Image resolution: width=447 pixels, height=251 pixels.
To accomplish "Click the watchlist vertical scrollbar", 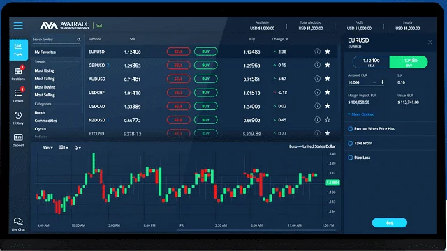I will click(339, 79).
